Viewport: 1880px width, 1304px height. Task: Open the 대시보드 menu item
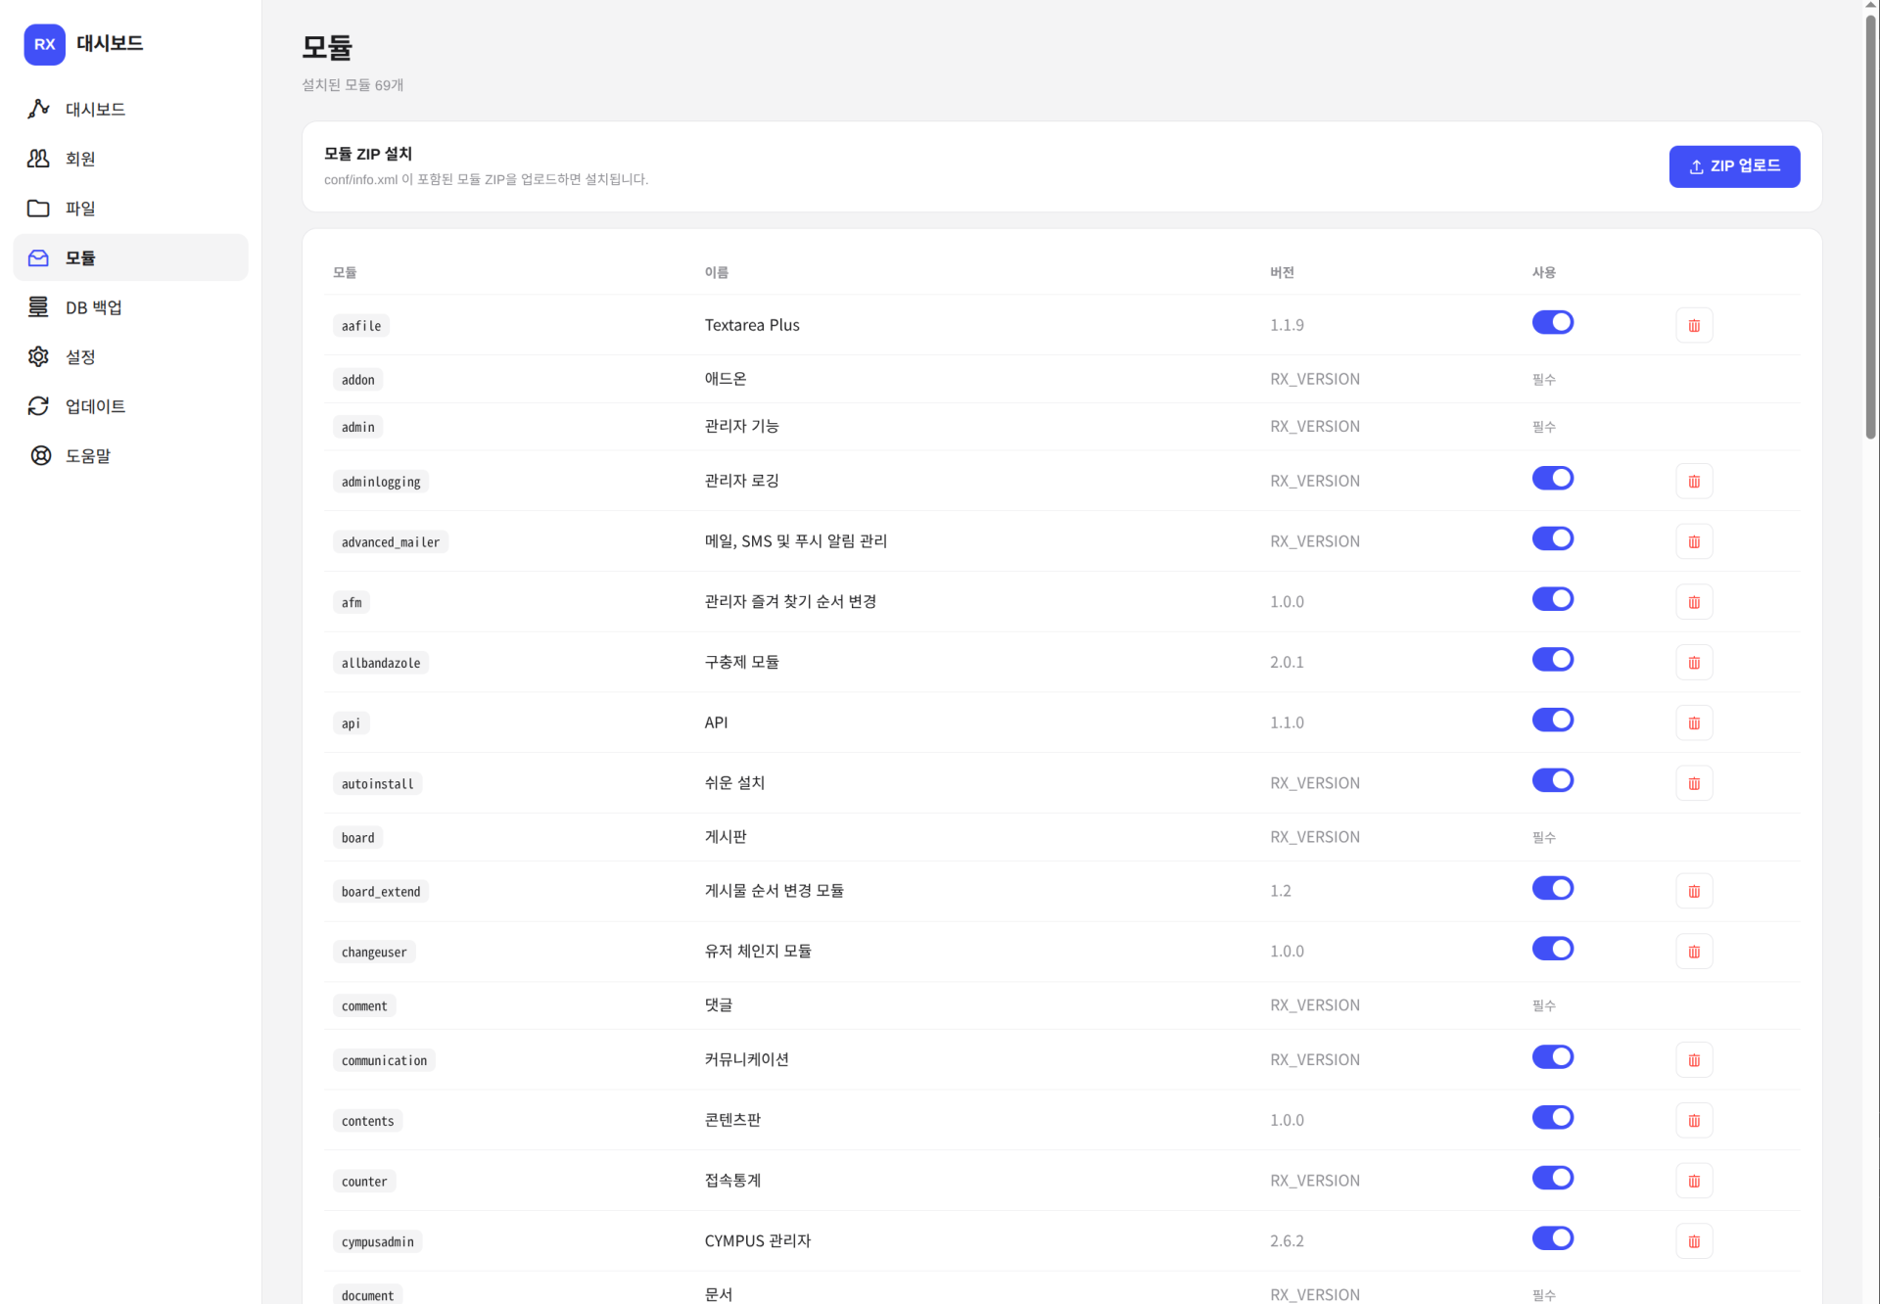tap(130, 109)
